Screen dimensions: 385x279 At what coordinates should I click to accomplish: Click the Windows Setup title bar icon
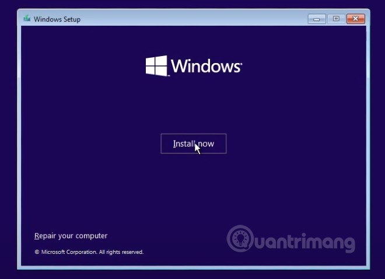(x=27, y=19)
